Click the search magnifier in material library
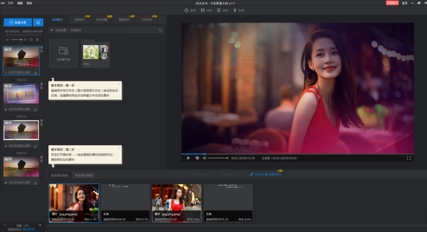This screenshot has width=427, height=232. click(x=160, y=30)
